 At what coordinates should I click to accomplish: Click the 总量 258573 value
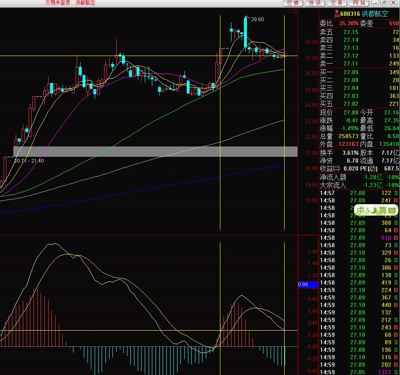coord(349,136)
